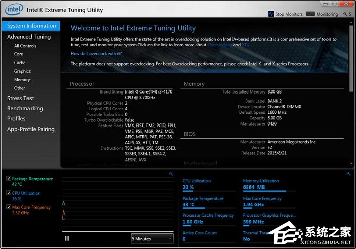
Task: Open Benchmarking section
Action: pos(25,108)
